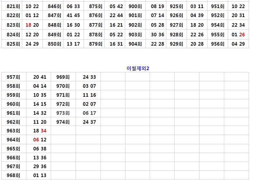Click the blue 이월제외2 heading

[x=138, y=68]
